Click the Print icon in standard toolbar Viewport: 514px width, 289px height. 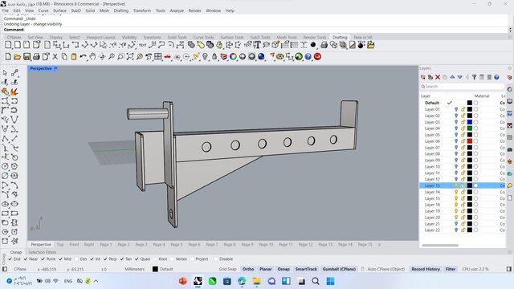pyautogui.click(x=36, y=57)
